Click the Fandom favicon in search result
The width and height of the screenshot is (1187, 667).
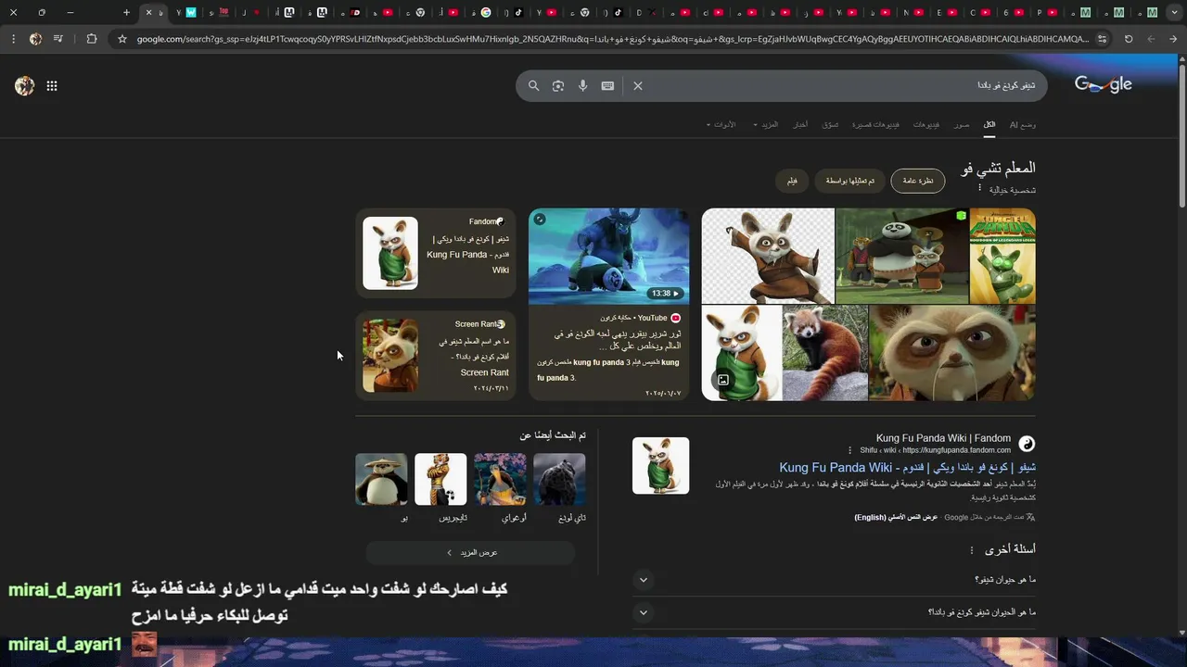coord(1027,444)
